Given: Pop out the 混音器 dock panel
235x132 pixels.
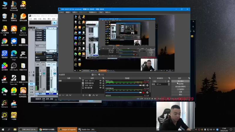Looking at the screenshot, I should tap(150, 78).
